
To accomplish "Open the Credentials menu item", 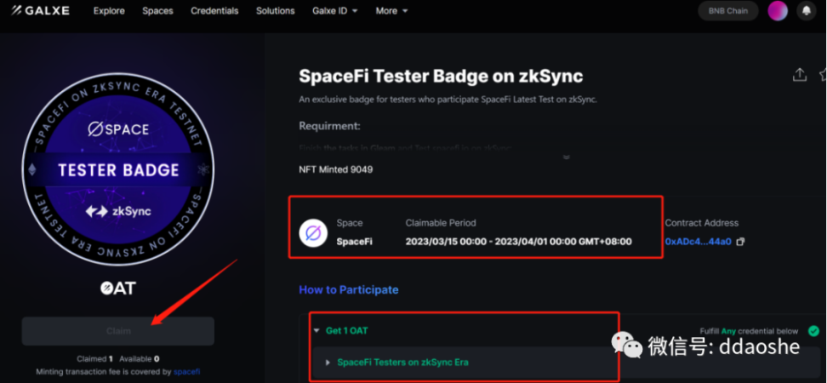I will tap(214, 11).
